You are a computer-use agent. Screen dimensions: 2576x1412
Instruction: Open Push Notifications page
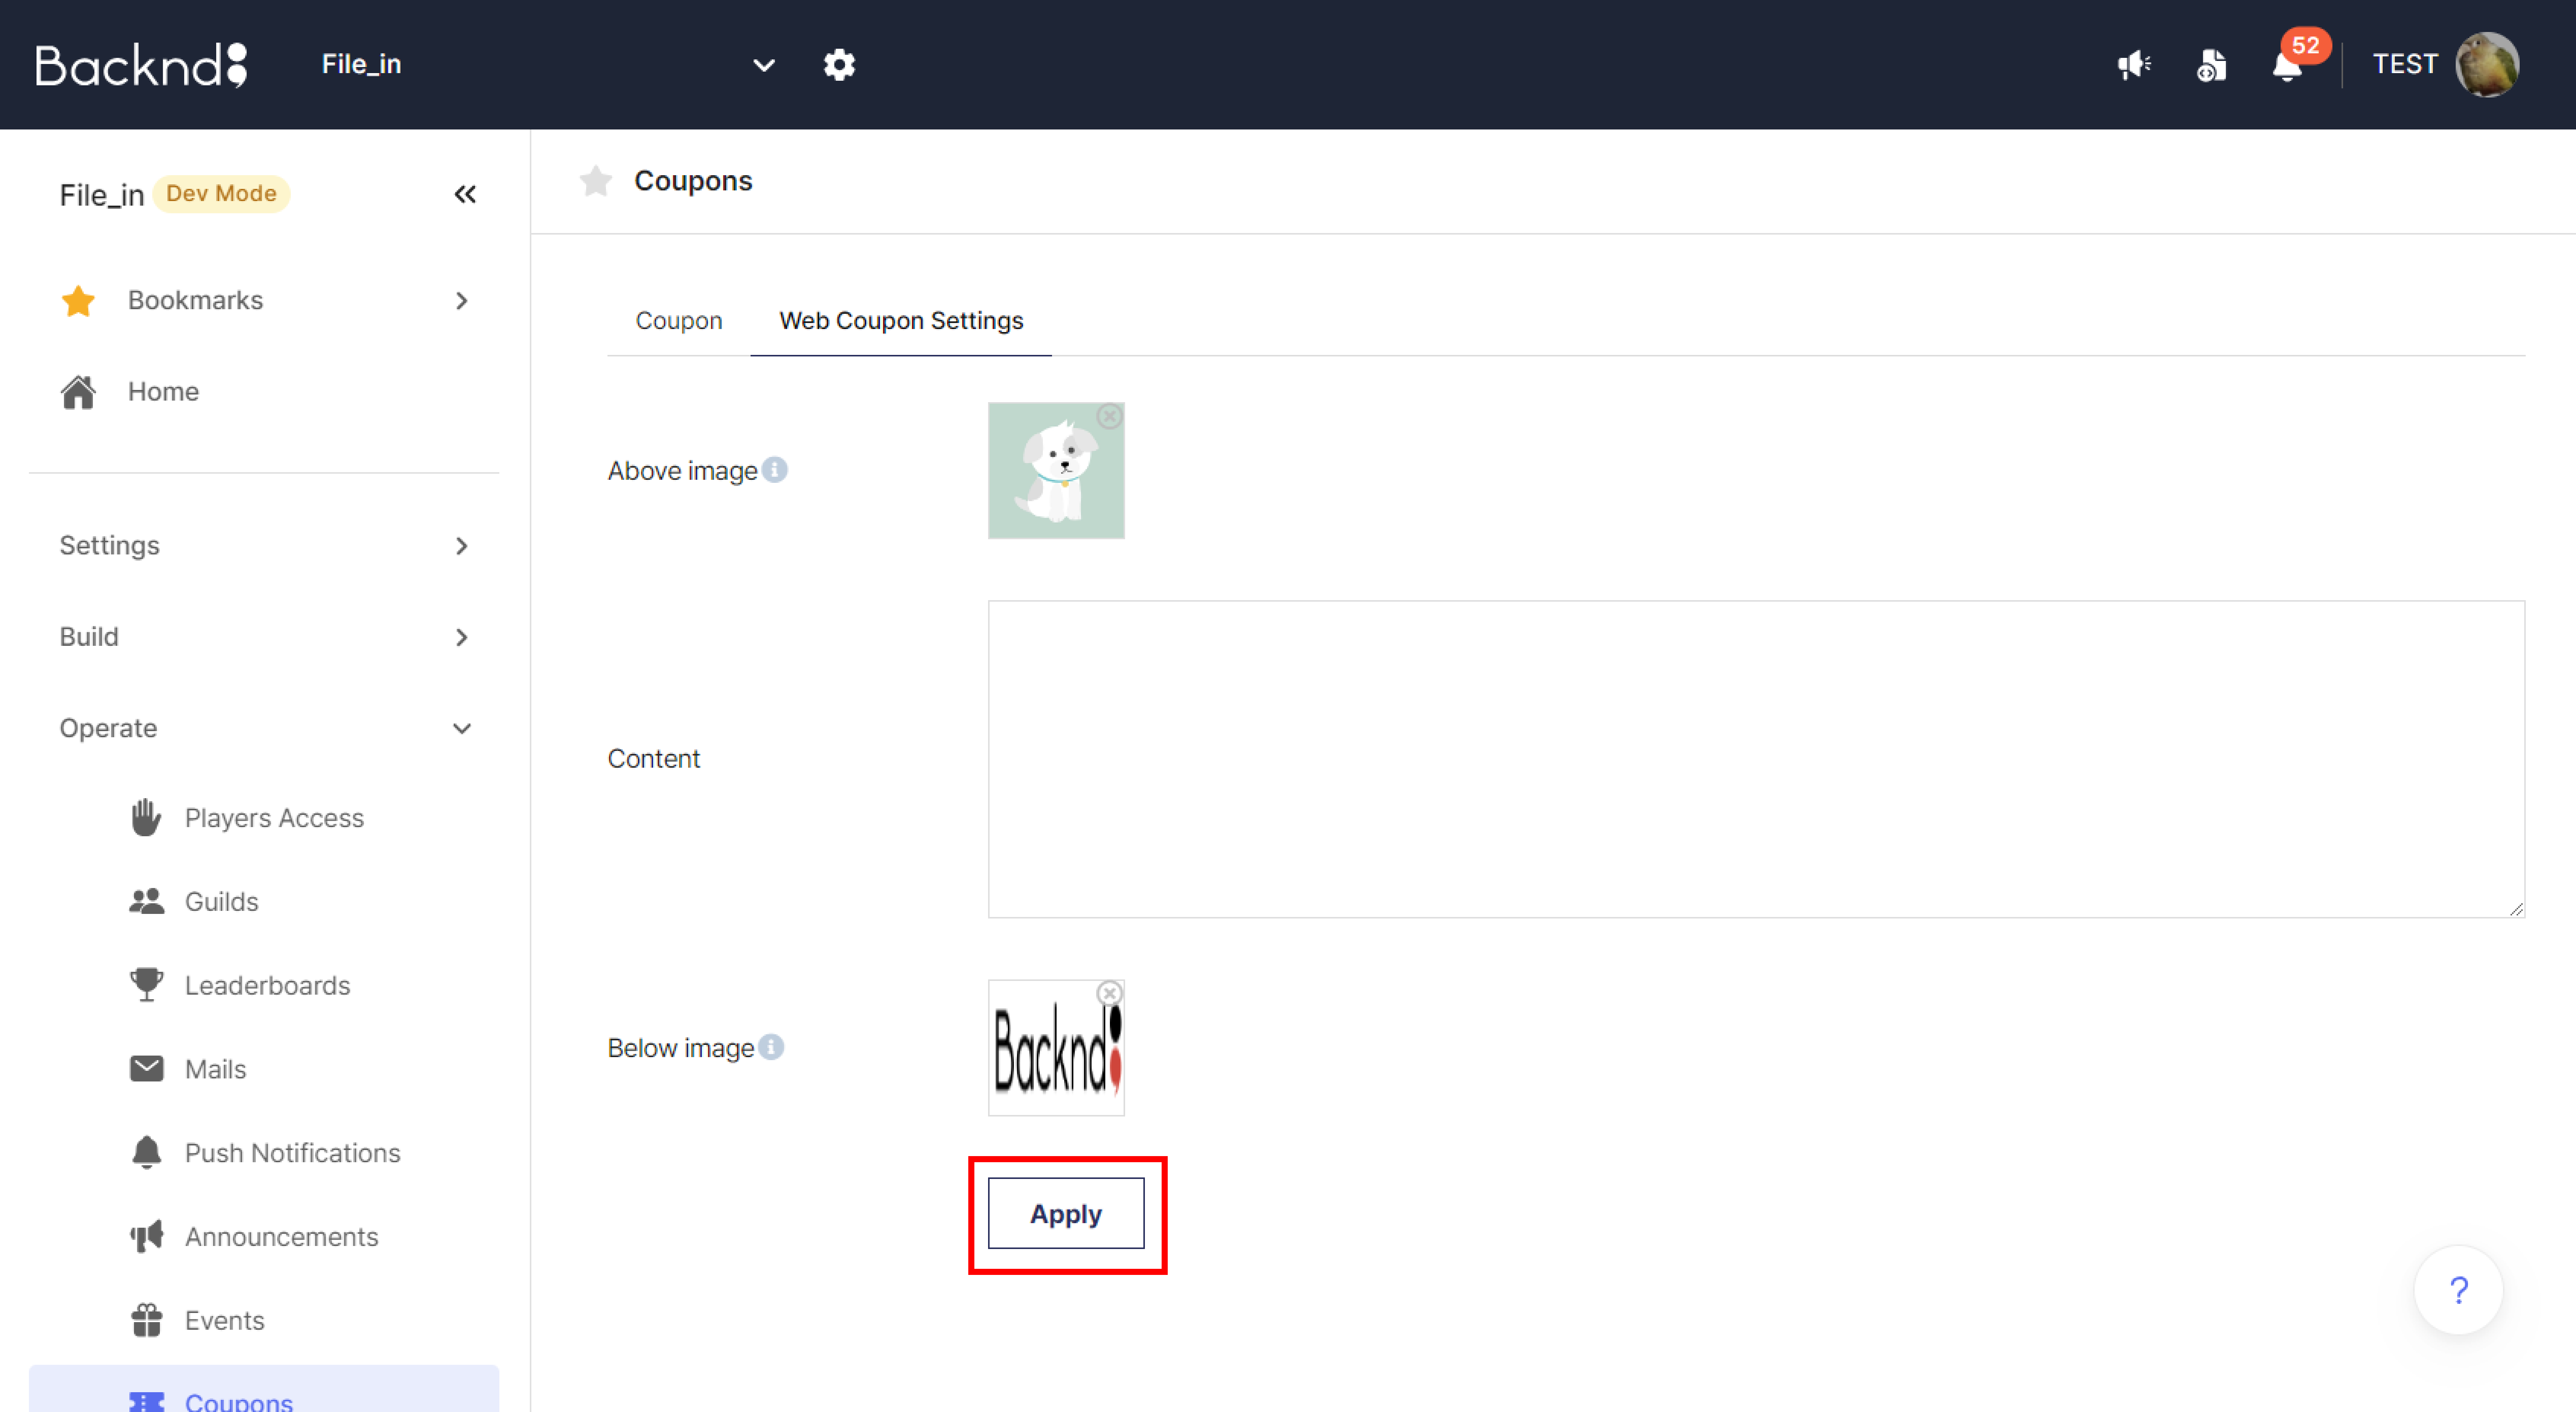[264, 1153]
